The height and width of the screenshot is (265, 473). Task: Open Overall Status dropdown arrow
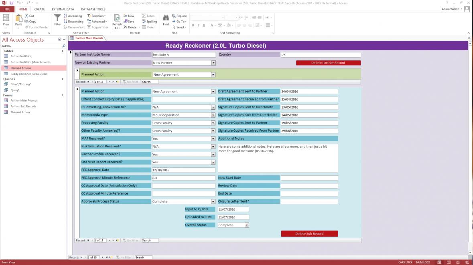(247, 225)
